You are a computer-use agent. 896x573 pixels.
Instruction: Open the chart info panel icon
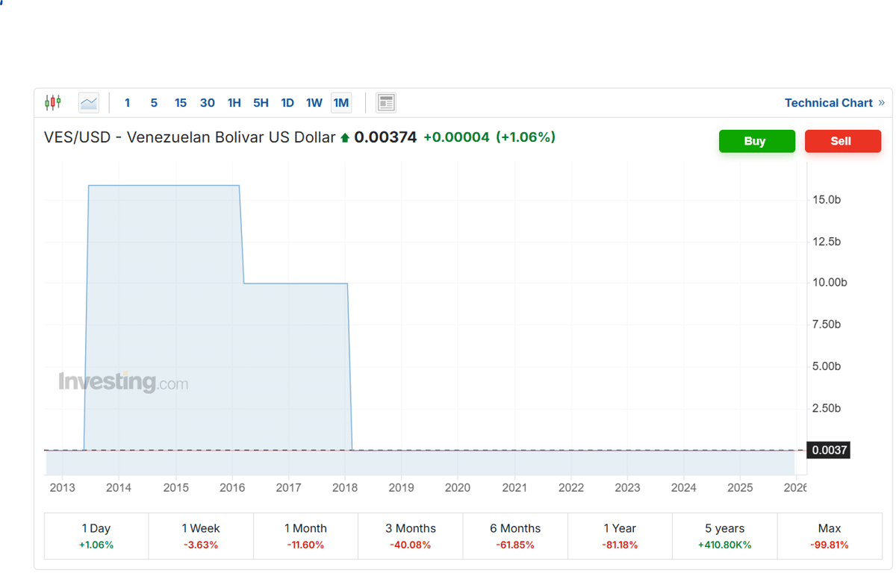[385, 102]
